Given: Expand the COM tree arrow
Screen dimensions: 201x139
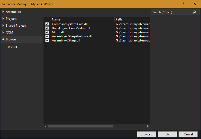Looking at the screenshot, I should [3, 33].
